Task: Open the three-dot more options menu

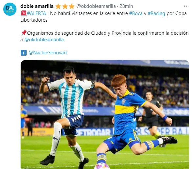Action: coord(186,6)
